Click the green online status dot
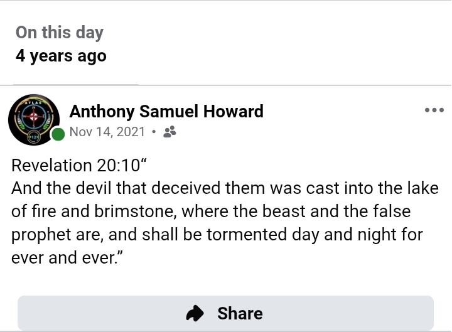452x332 pixels. pyautogui.click(x=58, y=134)
